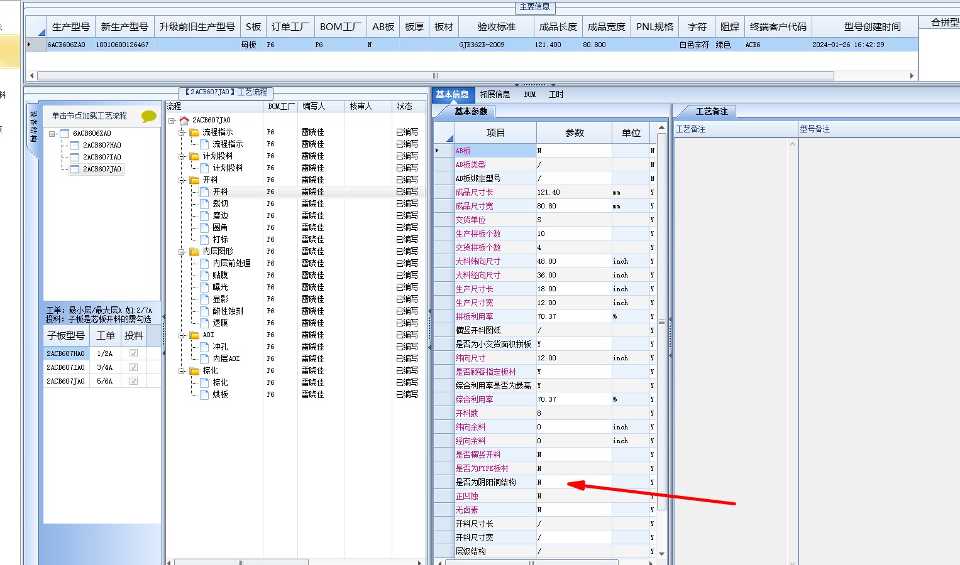Click the 项目 column header

(x=495, y=132)
